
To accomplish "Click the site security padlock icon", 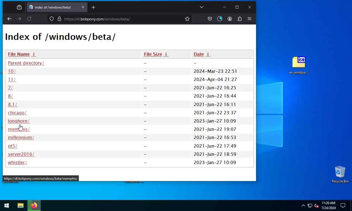I will [59, 19].
